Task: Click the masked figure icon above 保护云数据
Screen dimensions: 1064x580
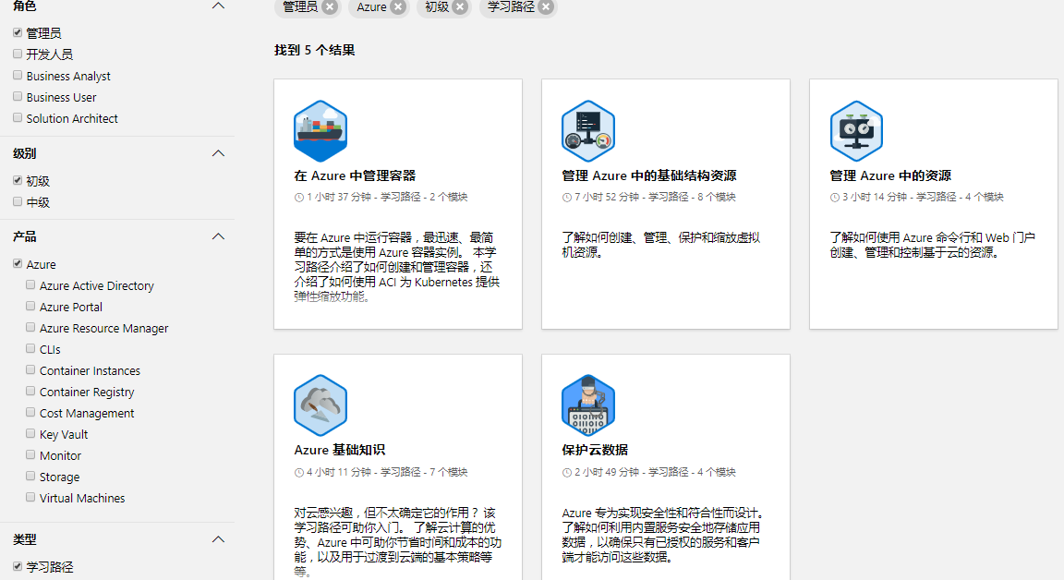Action: pyautogui.click(x=588, y=405)
